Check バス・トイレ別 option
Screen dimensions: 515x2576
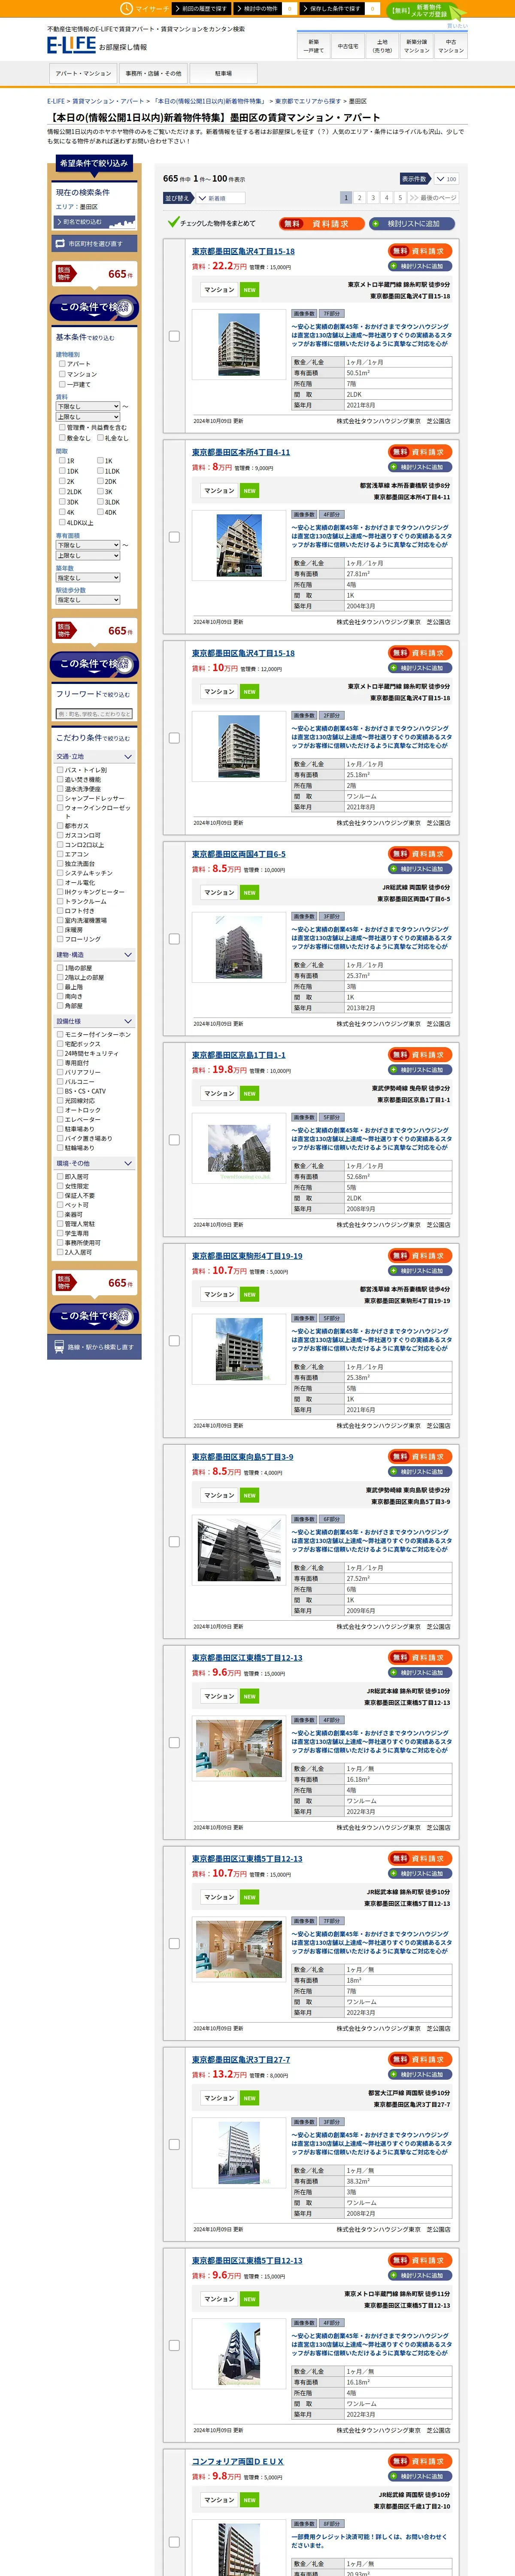point(60,770)
